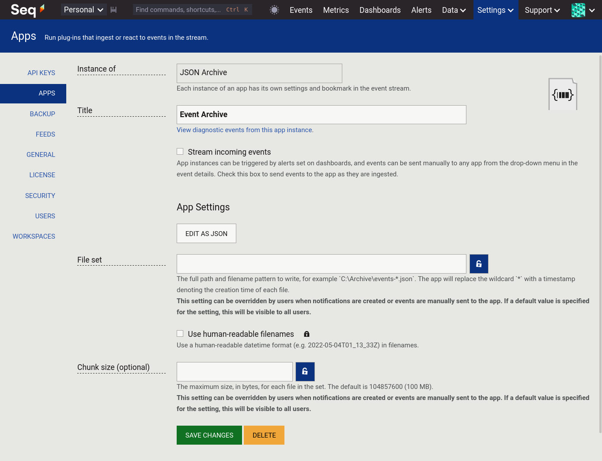The height and width of the screenshot is (461, 602).
Task: Open View diagnostic events link
Action: (245, 130)
